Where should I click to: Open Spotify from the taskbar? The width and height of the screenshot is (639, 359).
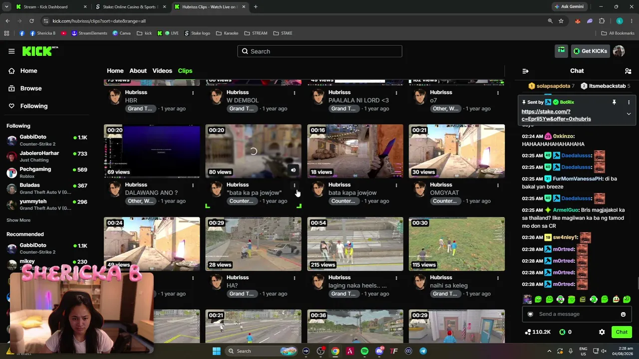[364, 351]
